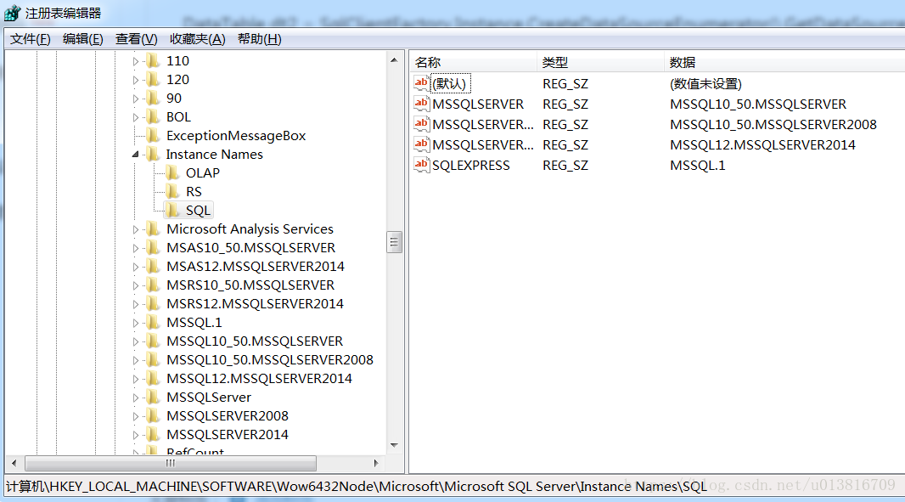Click the tree pane vertical scrollbar thumb
Image resolution: width=905 pixels, height=502 pixels.
tap(394, 242)
